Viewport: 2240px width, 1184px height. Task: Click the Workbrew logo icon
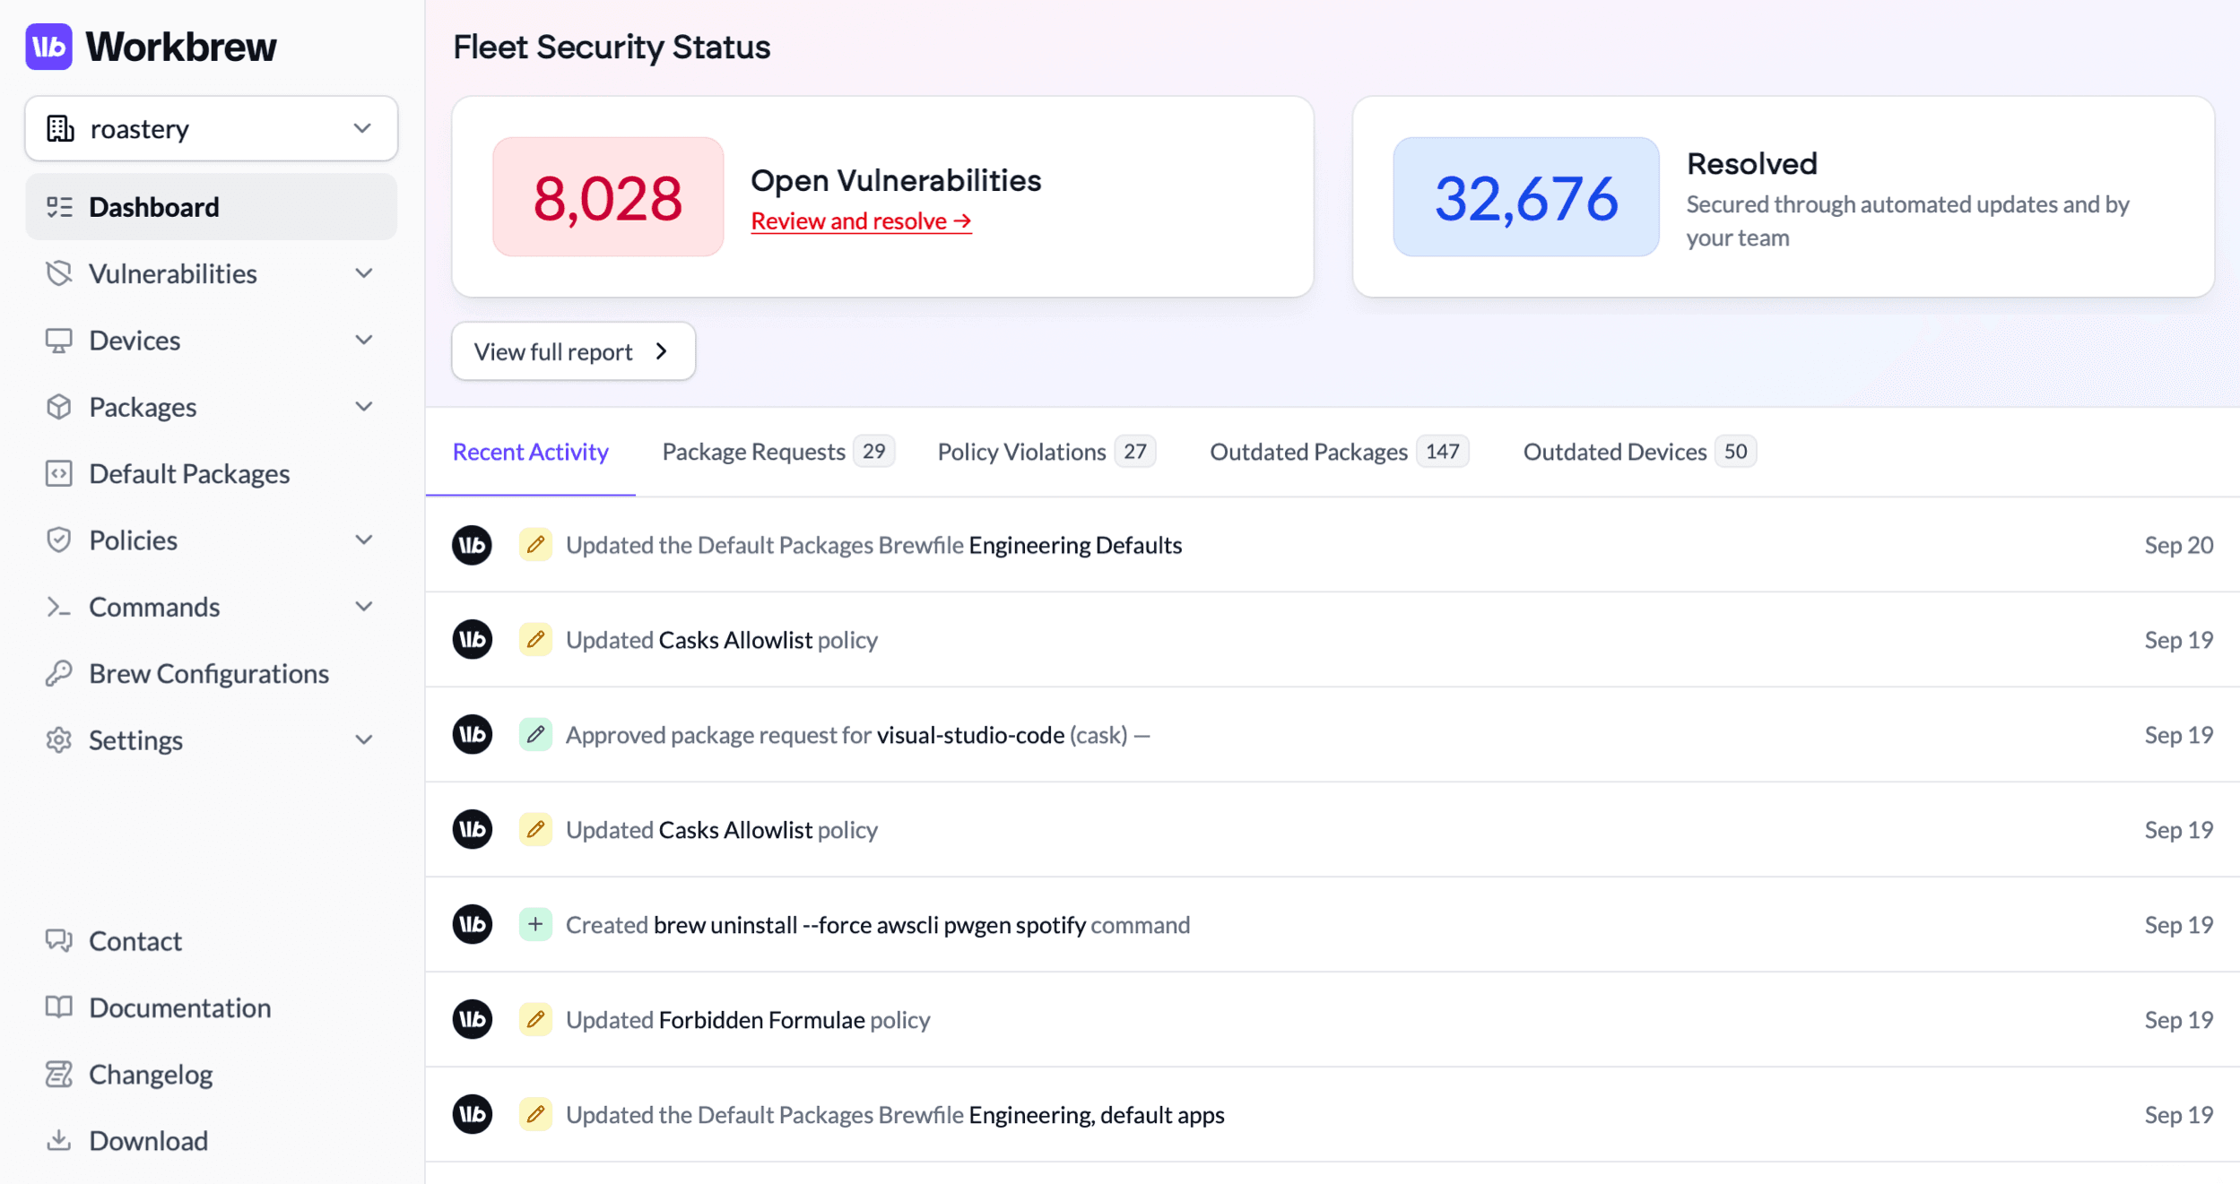tap(48, 47)
